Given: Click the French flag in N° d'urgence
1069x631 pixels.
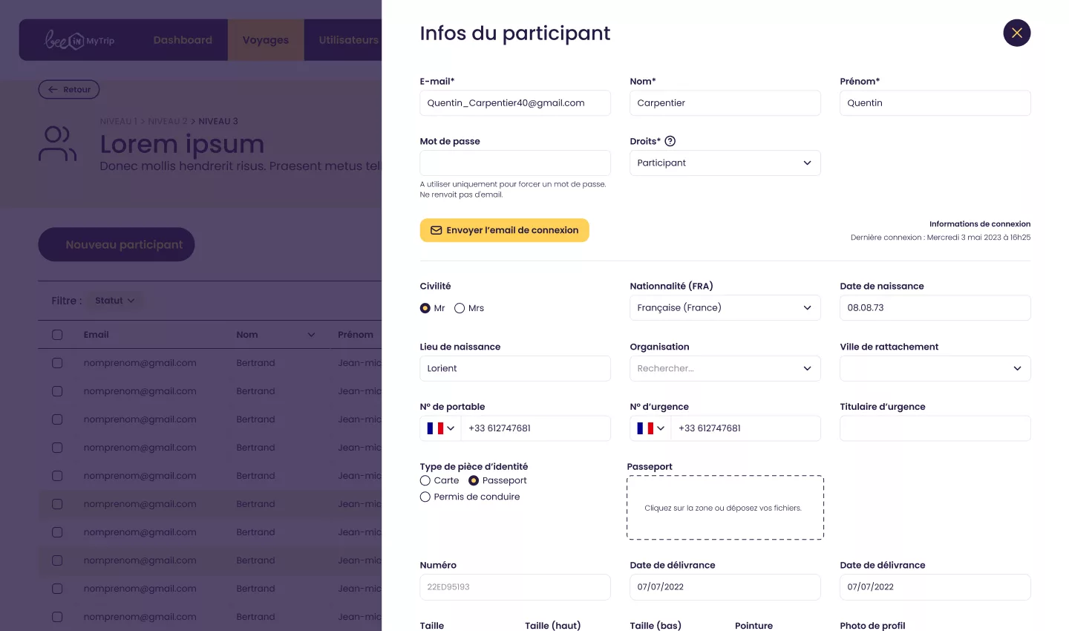Looking at the screenshot, I should click(645, 428).
